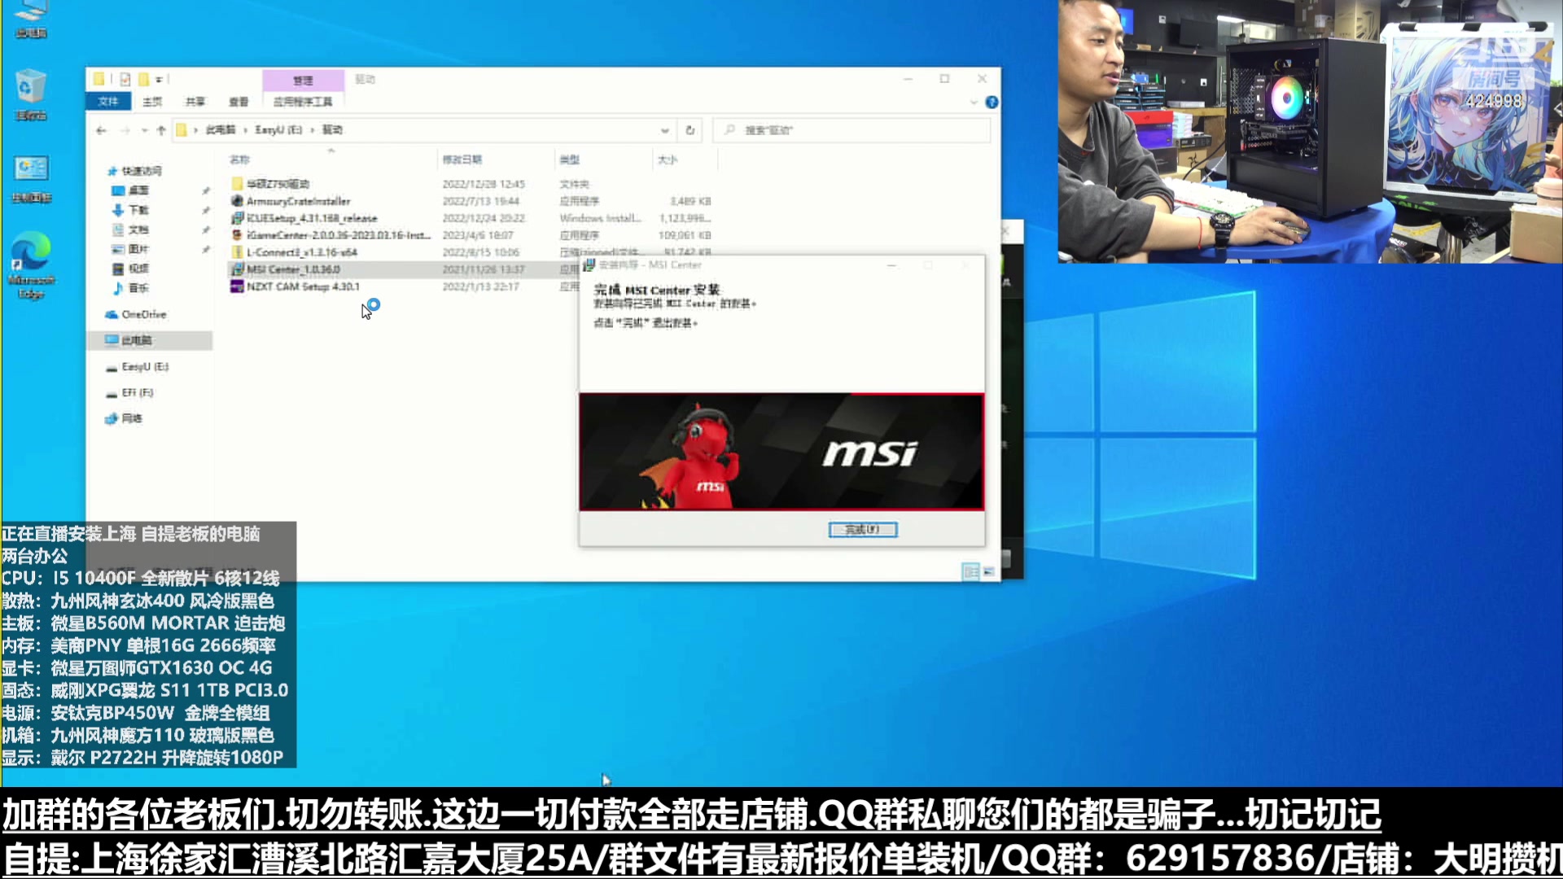Click EasyU (E:) in the address breadcrumb
1563x879 pixels.
click(x=278, y=130)
